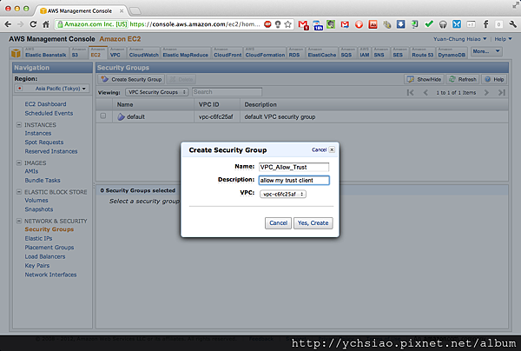521x351 pixels.
Task: Collapse the NETWORK & SECURITY section
Action: click(19, 221)
